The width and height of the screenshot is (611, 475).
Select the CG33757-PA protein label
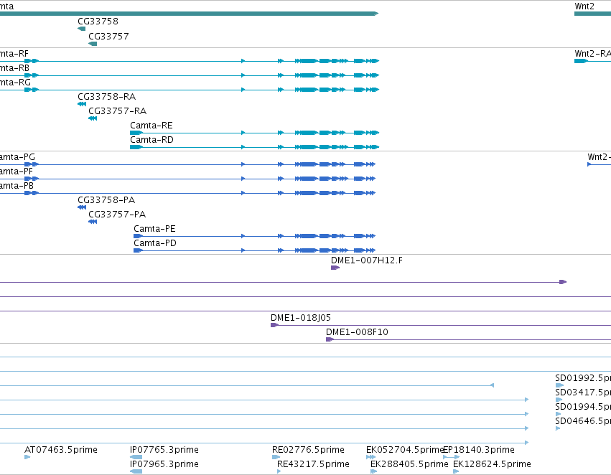117,215
